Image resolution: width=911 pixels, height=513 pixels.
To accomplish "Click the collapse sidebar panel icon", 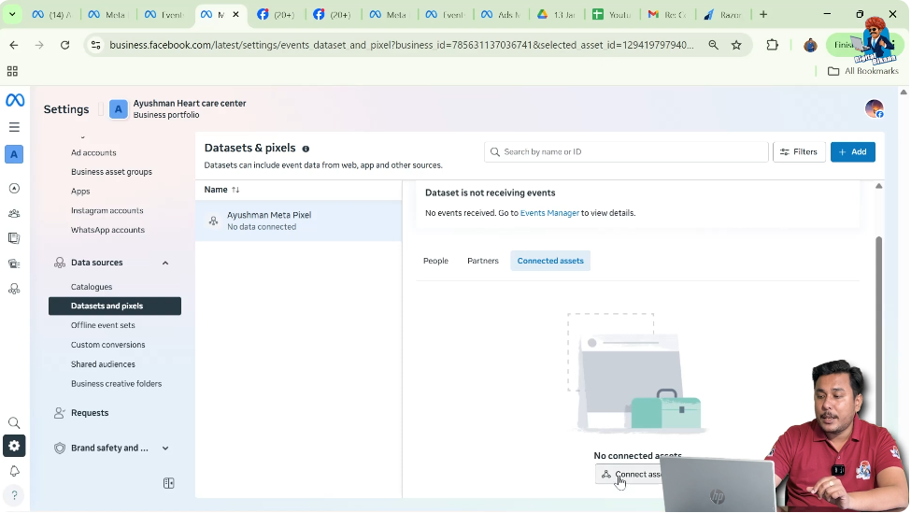I will click(168, 483).
